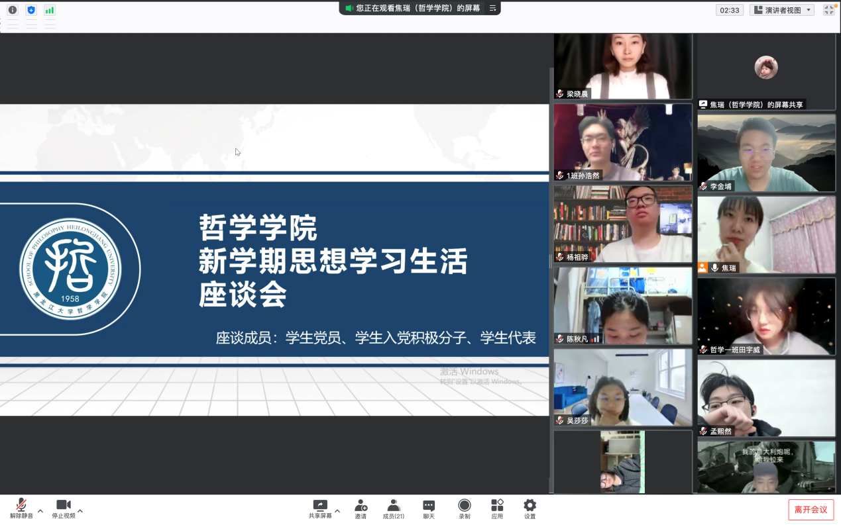841x525 pixels.
Task: Open the 成员(21) participants list
Action: coord(394,508)
